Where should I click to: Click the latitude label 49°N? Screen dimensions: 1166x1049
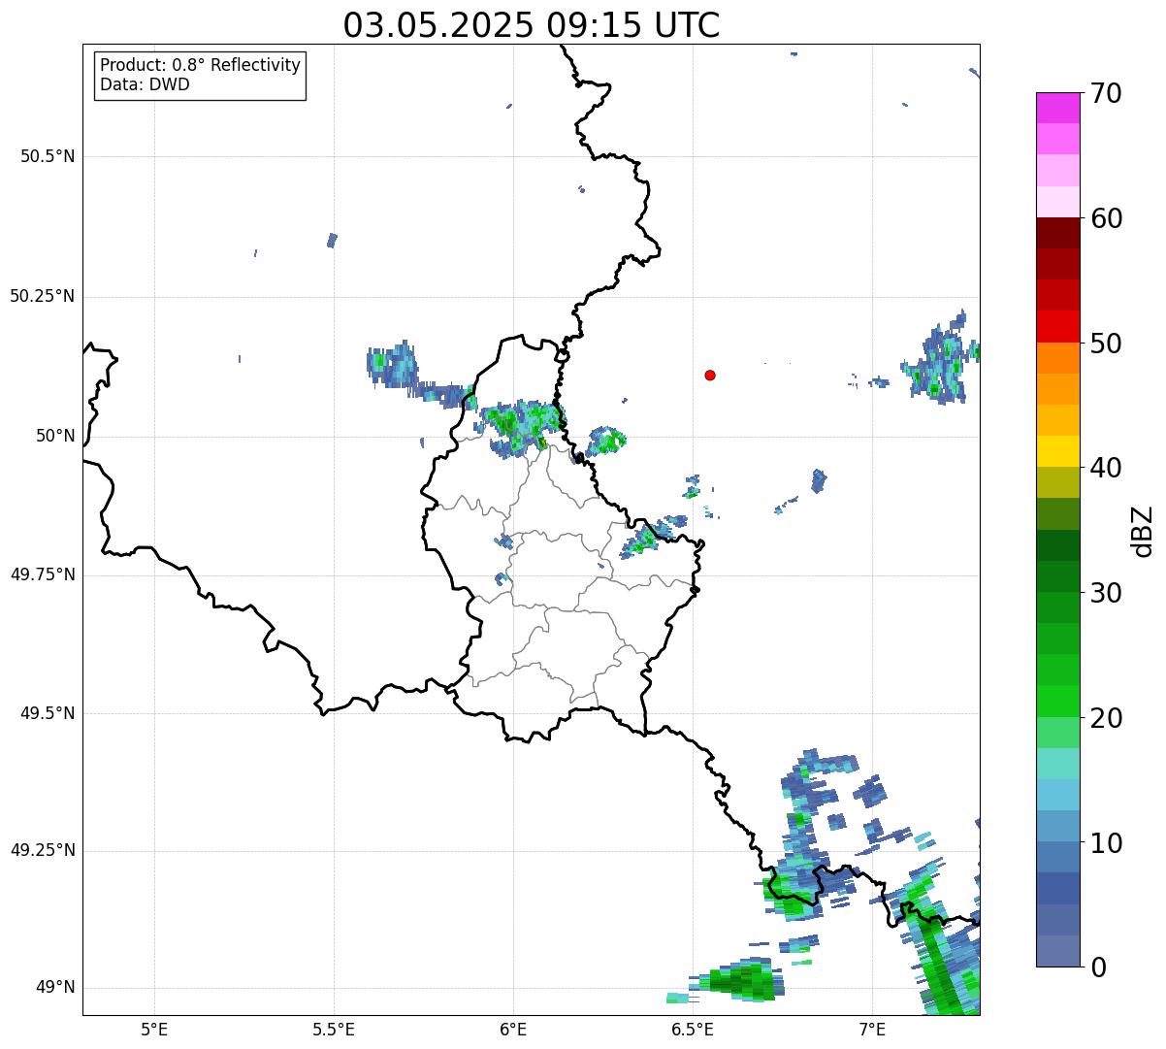coord(55,988)
